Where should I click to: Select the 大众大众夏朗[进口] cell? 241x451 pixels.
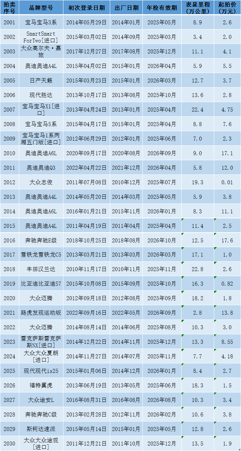[x=41, y=356]
